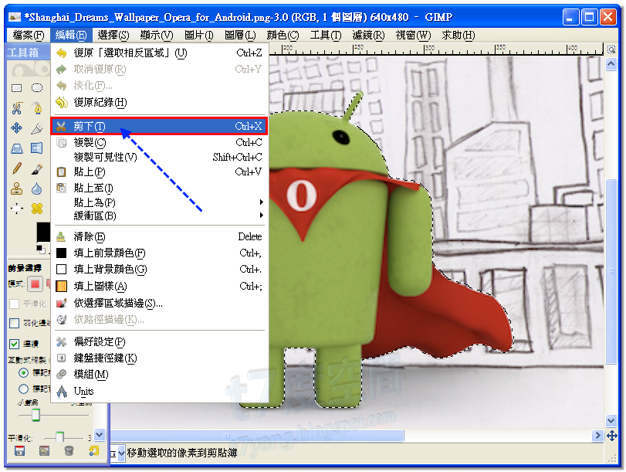Select the Heal bandage tool

pyautogui.click(x=37, y=209)
